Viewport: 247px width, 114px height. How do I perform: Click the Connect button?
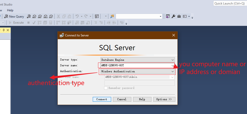click(x=102, y=99)
